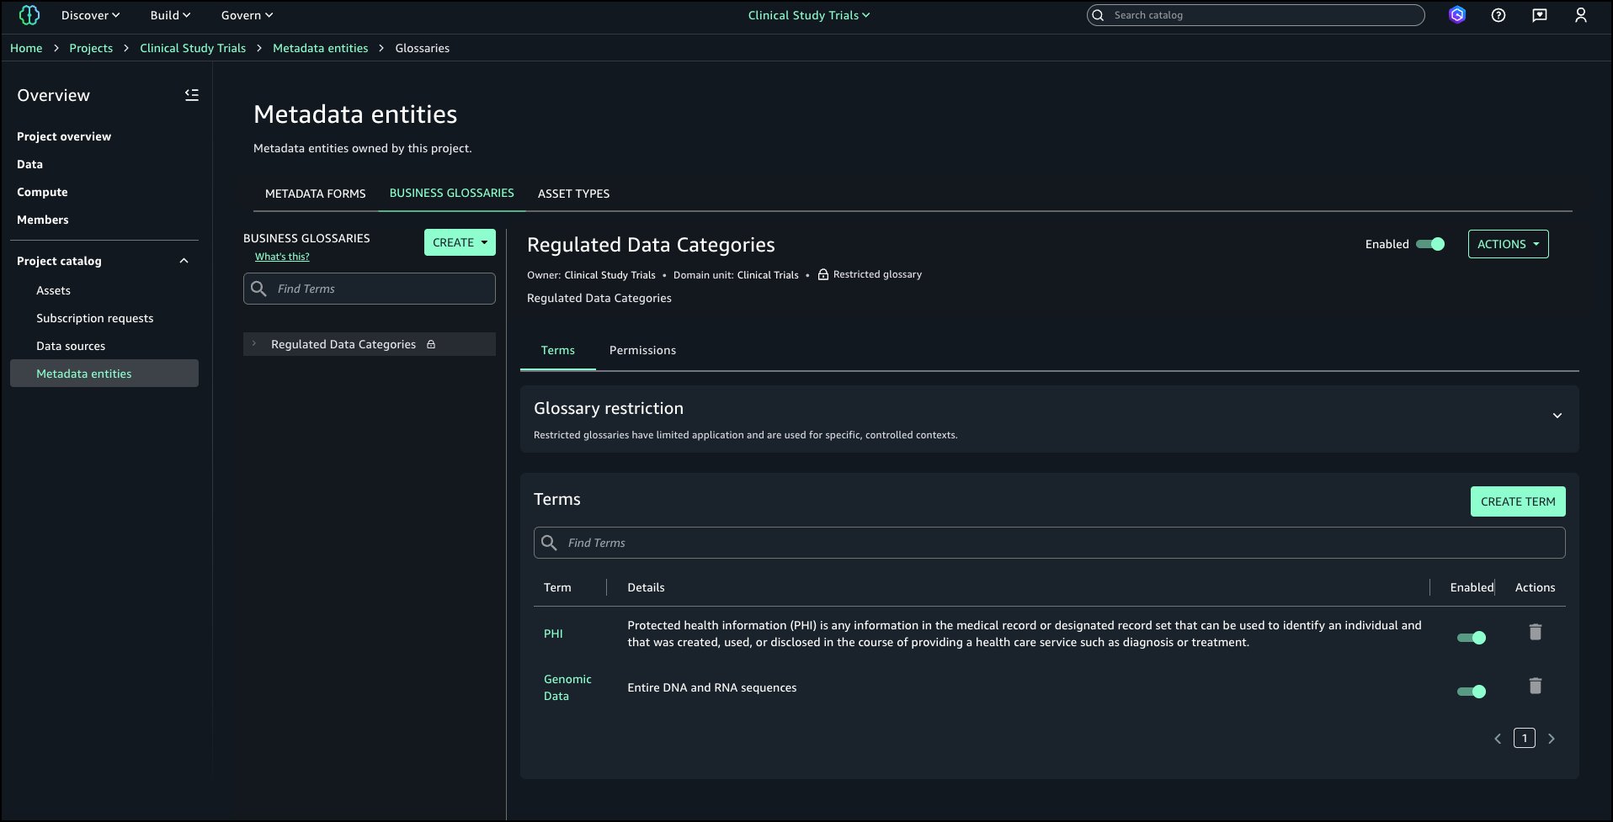Viewport: 1613px width, 822px height.
Task: Open the user profile icon
Action: pyautogui.click(x=1580, y=15)
